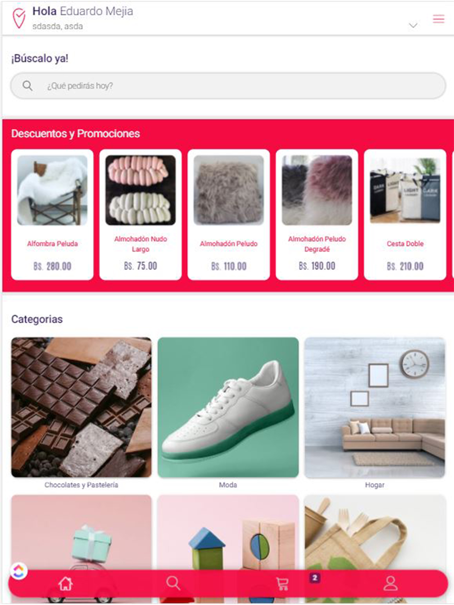The image size is (454, 605).
Task: Click the colorful floating circle widget icon
Action: coord(18,571)
